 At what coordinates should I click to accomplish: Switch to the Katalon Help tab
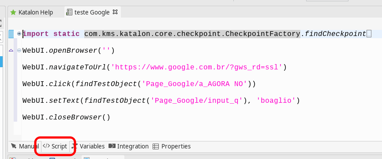tap(31, 12)
